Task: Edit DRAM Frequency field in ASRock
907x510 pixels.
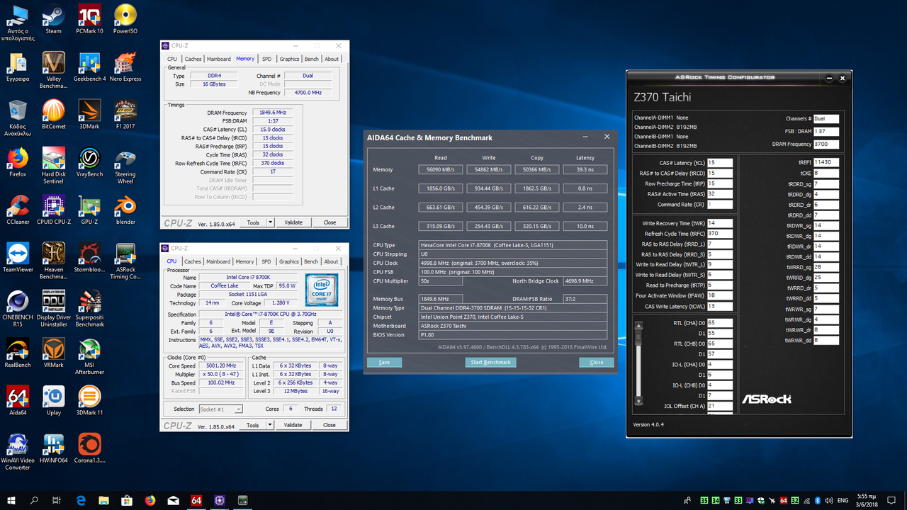Action: [826, 144]
